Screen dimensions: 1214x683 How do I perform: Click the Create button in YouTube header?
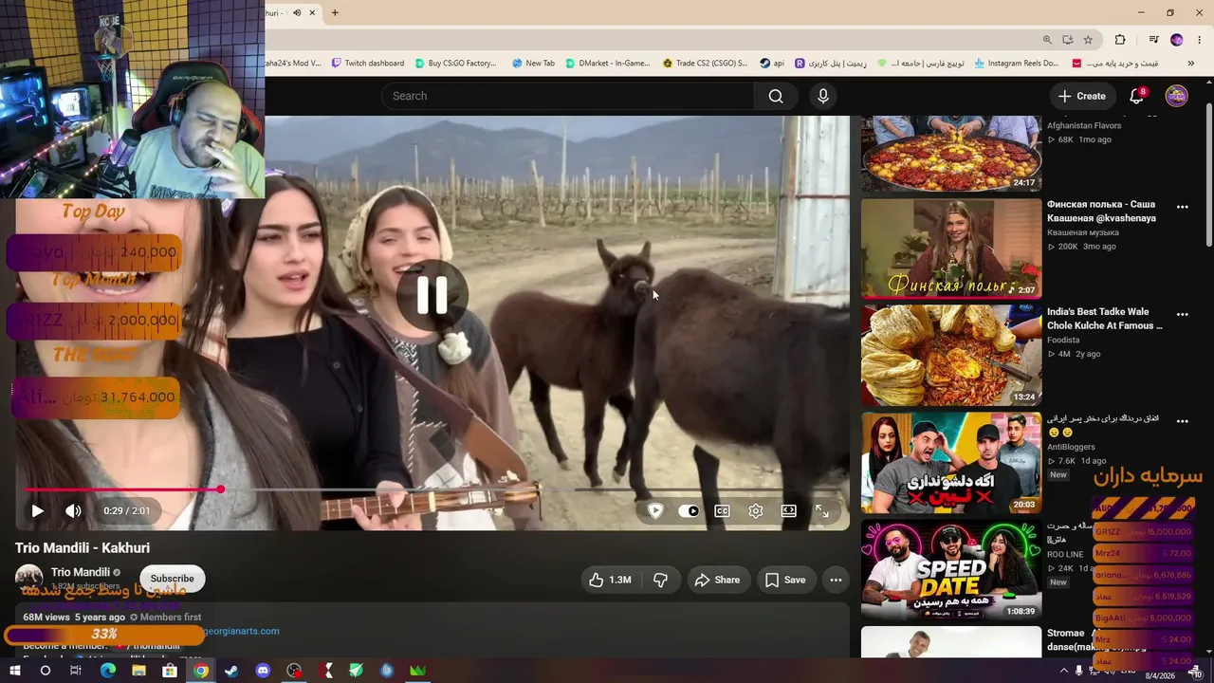click(1082, 96)
